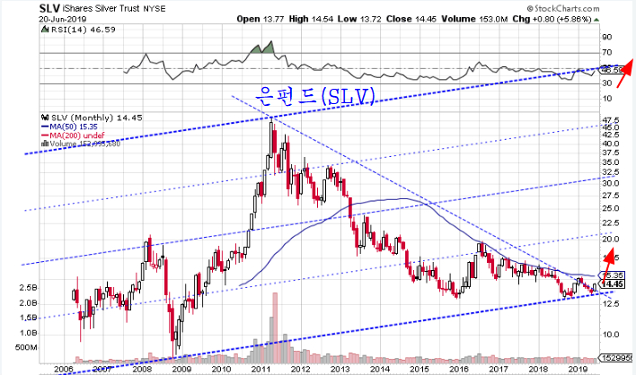636x375 pixels.
Task: Click the 47.5 price axis label
Action: click(x=611, y=120)
